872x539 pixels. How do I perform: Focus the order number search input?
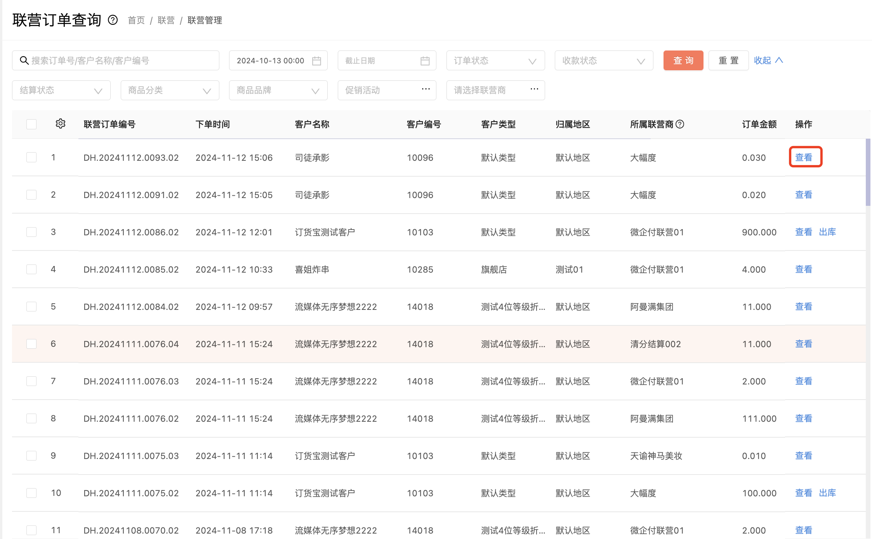tap(116, 61)
